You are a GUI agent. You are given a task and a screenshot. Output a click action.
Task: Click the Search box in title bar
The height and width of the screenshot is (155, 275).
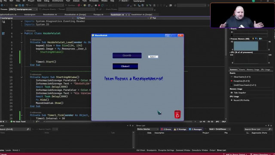(x=124, y=1)
